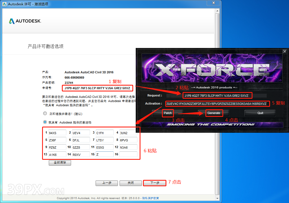Image resolution: width=289 pixels, height=203 pixels.
Task: Click the Activation field in X-Force
Action: (x=217, y=104)
